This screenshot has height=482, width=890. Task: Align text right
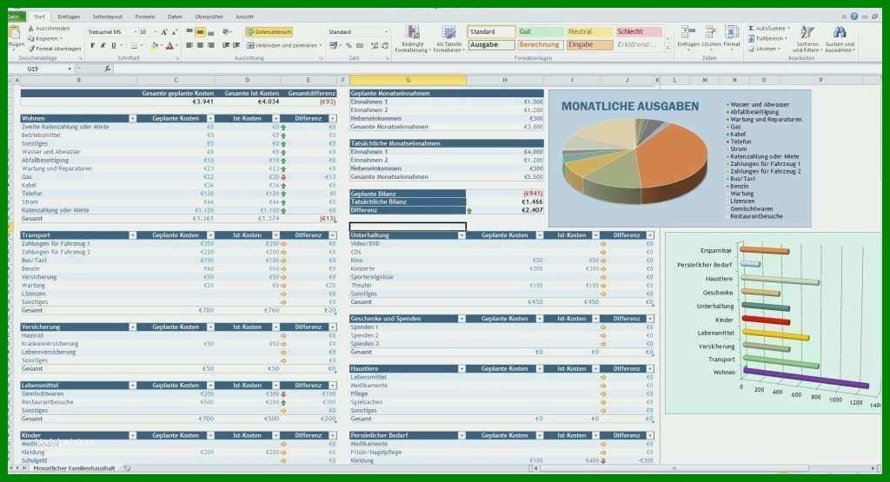pos(210,45)
